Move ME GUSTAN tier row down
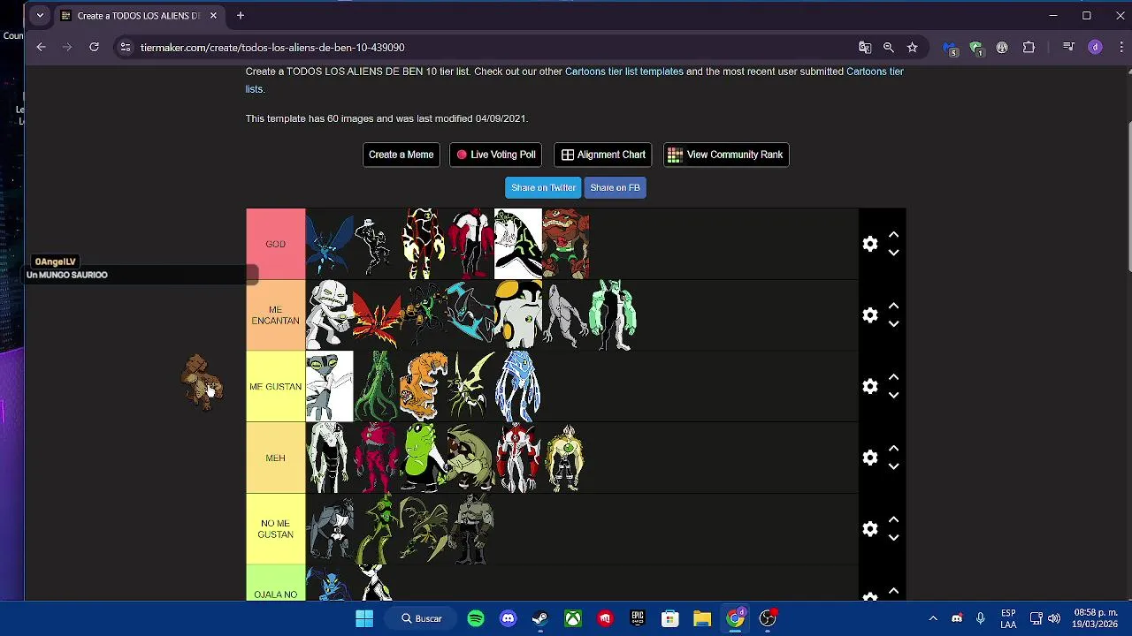This screenshot has height=636, width=1132. click(x=893, y=395)
